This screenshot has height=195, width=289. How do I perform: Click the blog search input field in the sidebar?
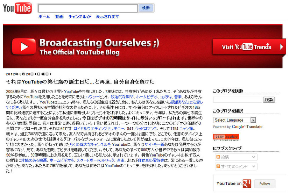pyautogui.click(x=238, y=100)
